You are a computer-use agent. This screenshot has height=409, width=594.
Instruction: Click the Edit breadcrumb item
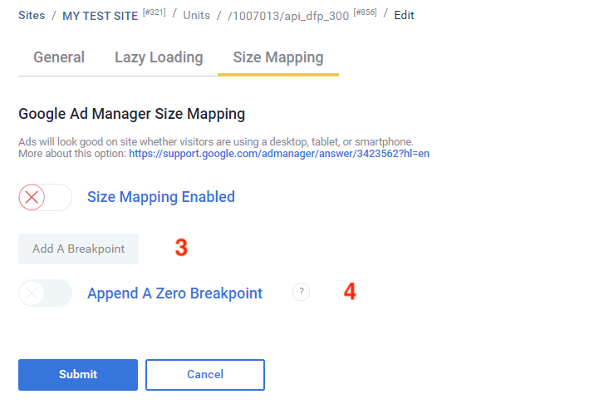[404, 15]
